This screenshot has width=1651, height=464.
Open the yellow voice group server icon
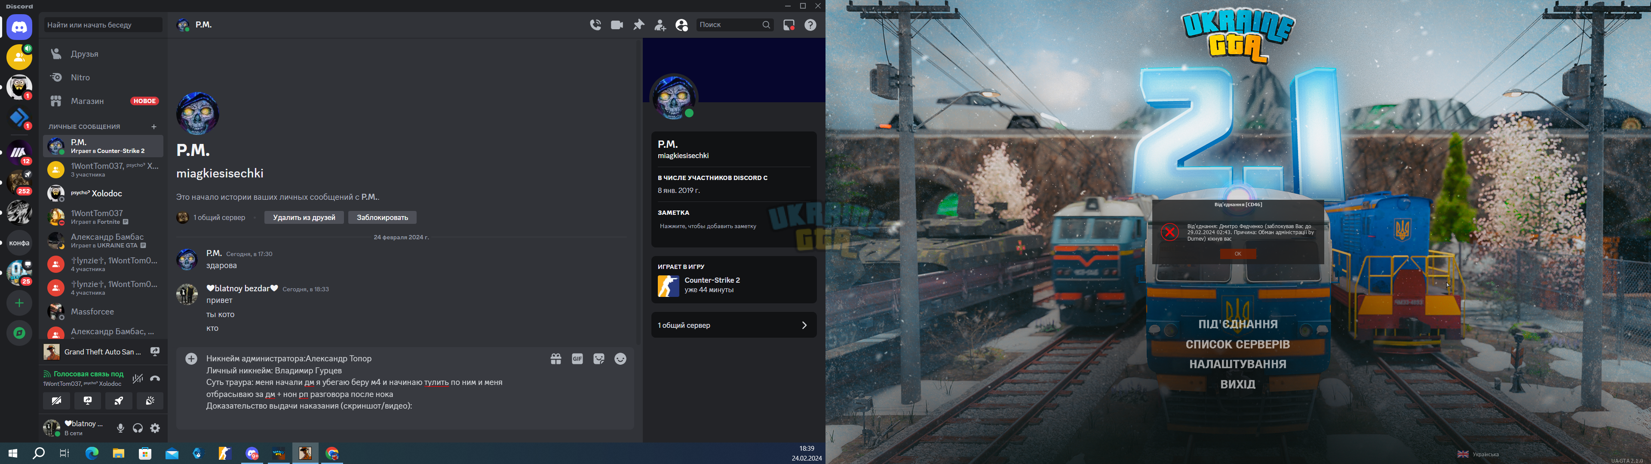coord(19,57)
